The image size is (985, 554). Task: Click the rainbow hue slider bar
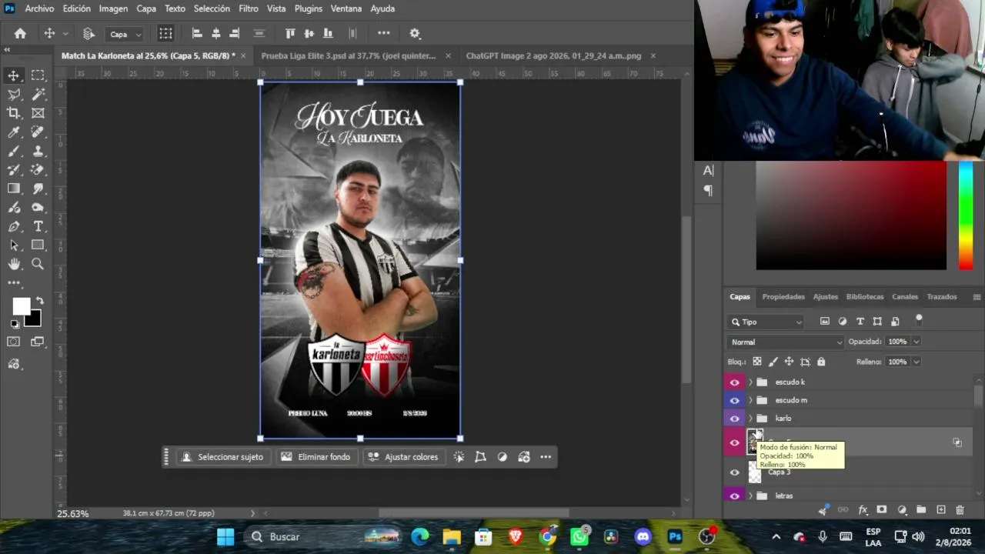pyautogui.click(x=966, y=216)
